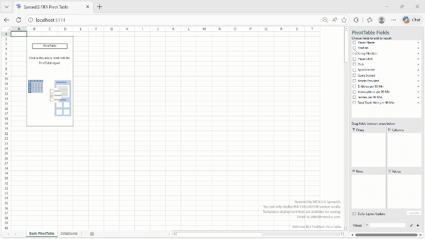
Task: Open the Position field dropdown arrow
Action: pos(418,48)
